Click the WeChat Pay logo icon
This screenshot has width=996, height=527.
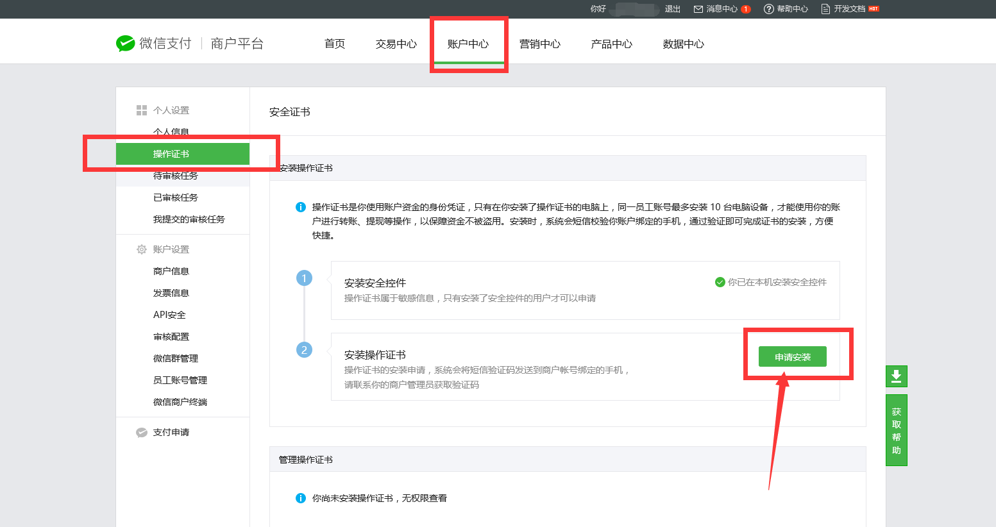[125, 44]
